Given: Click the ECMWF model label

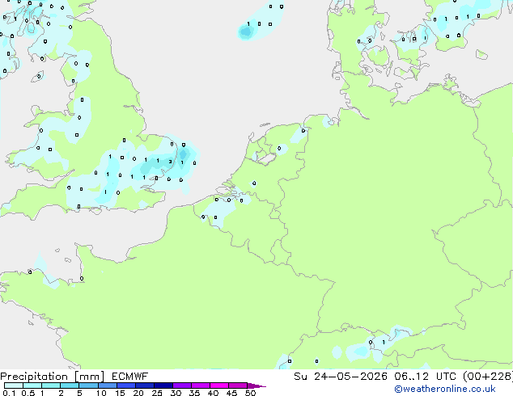Looking at the screenshot, I should tap(130, 377).
